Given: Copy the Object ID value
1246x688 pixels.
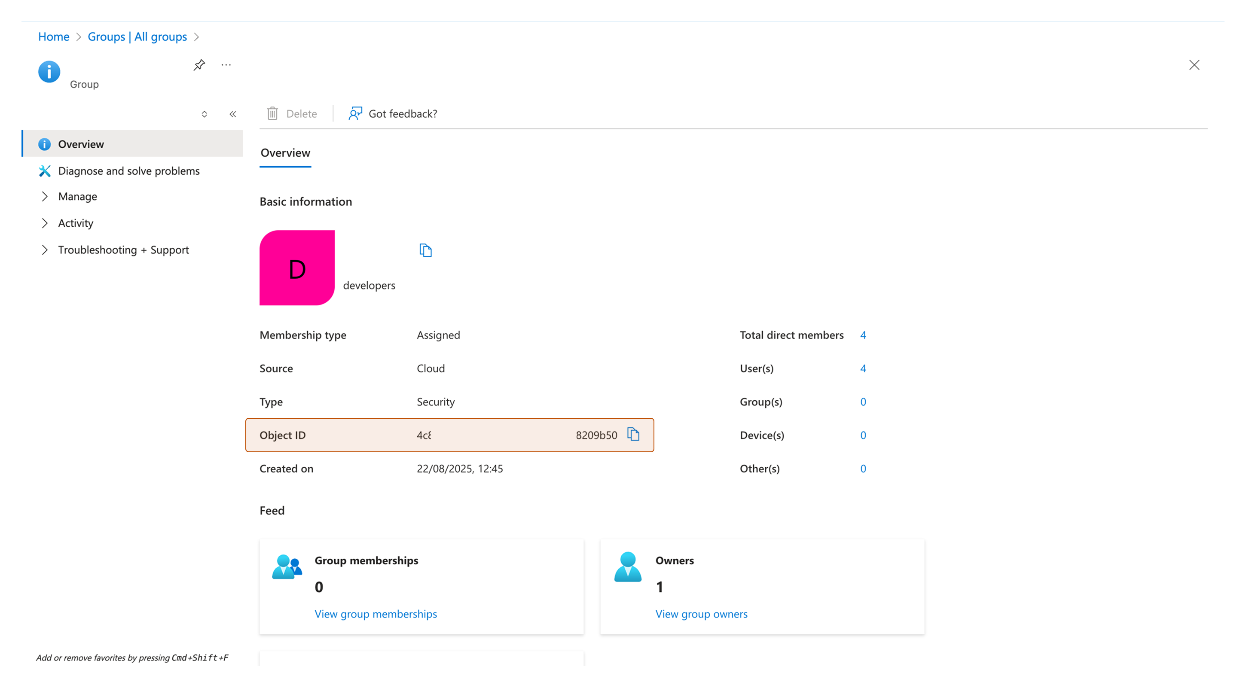Looking at the screenshot, I should coord(633,434).
